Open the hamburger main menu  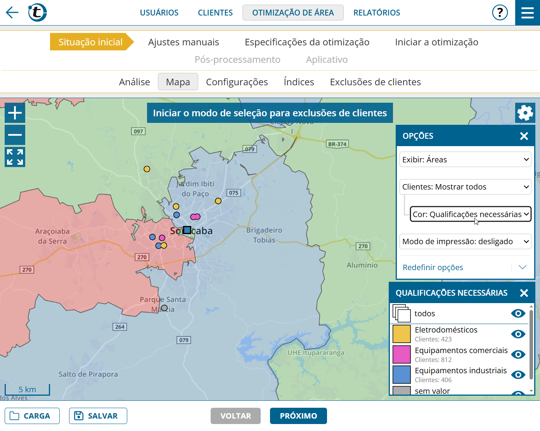[x=527, y=13]
